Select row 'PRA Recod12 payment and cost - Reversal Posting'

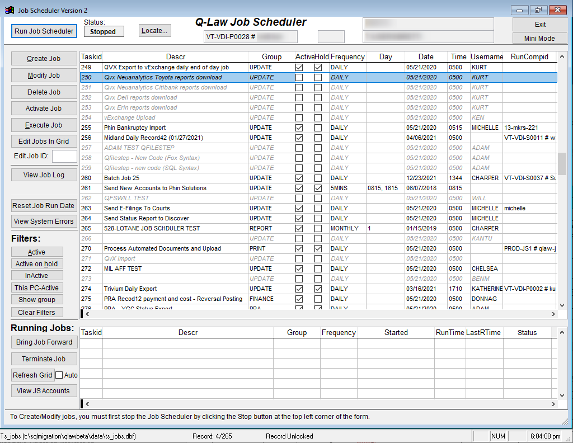[x=318, y=299]
